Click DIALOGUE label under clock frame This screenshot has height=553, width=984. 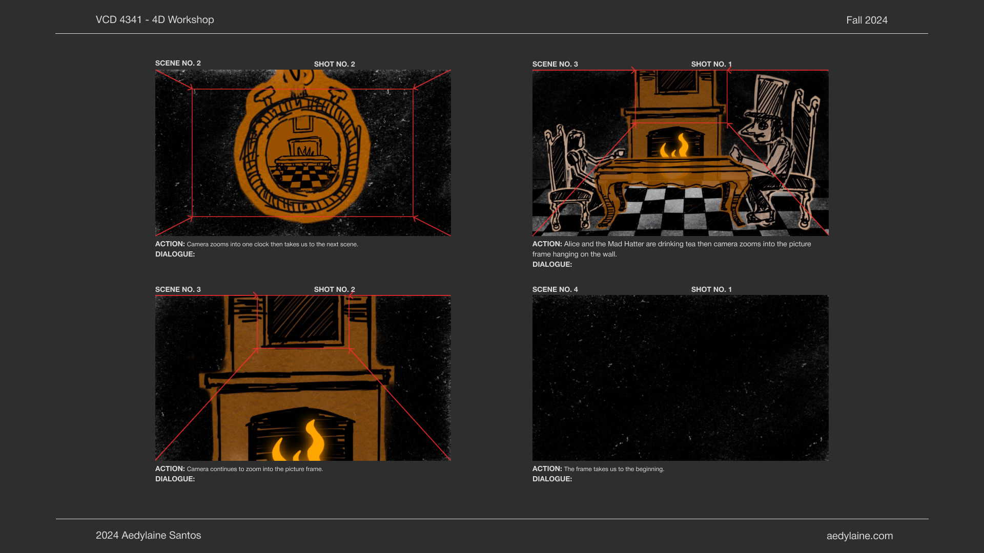[x=175, y=254]
